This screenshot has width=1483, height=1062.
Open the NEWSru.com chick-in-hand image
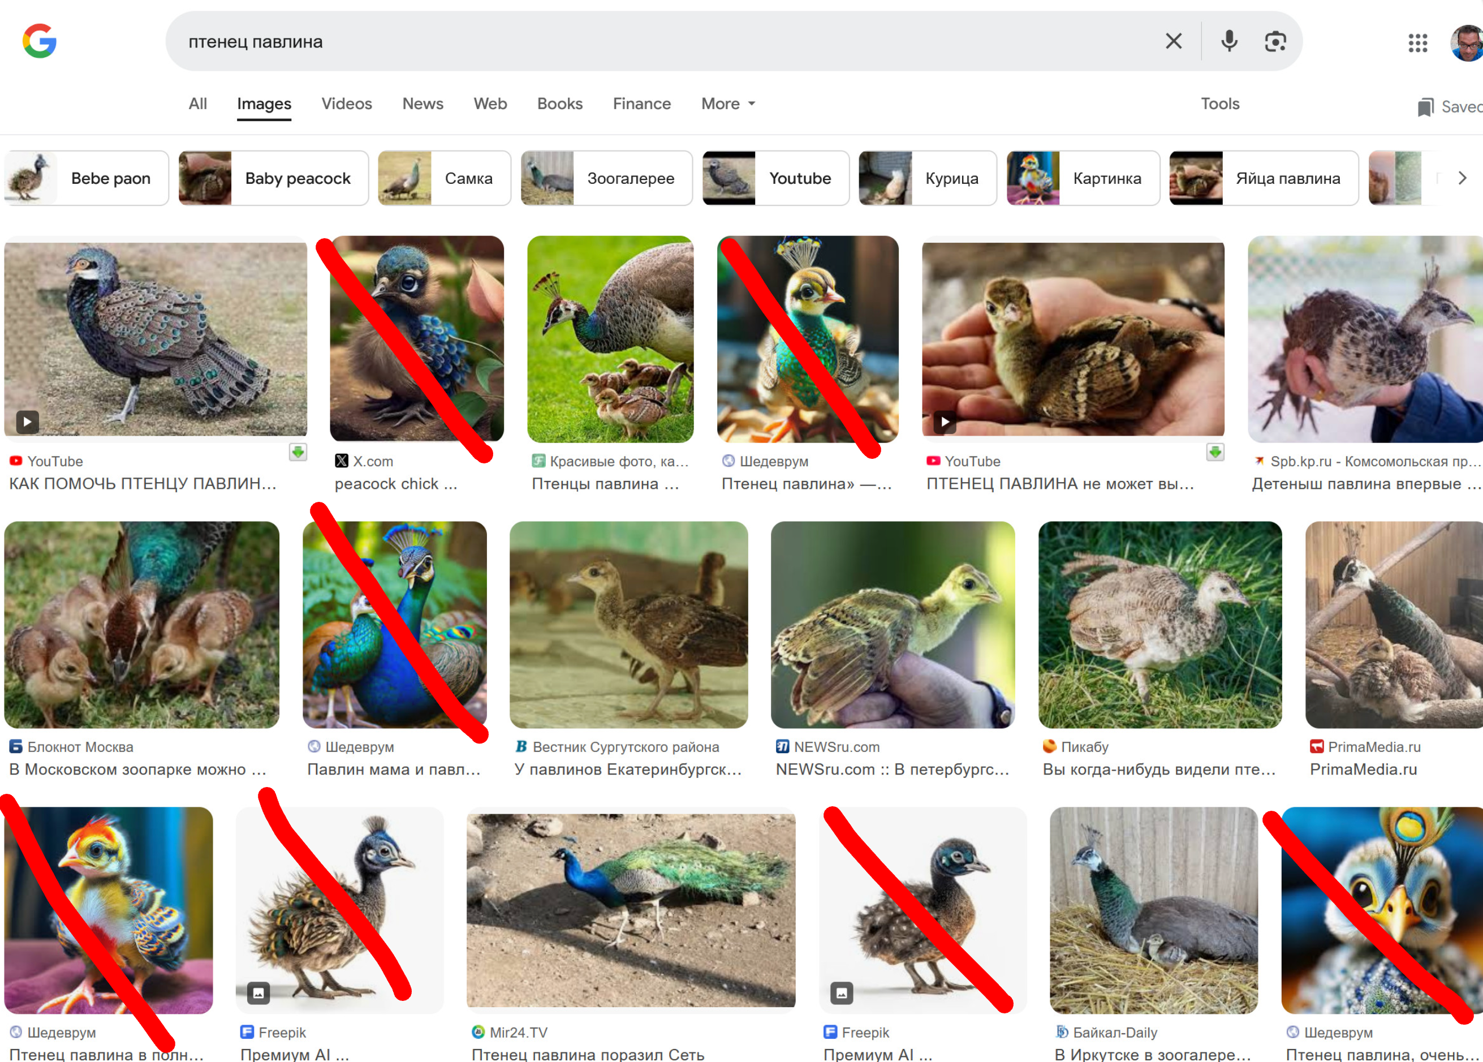892,625
